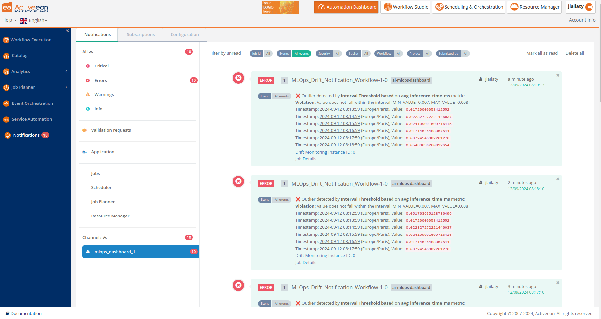Click ai-mlops-dashboard tag in first notification

coord(411,80)
